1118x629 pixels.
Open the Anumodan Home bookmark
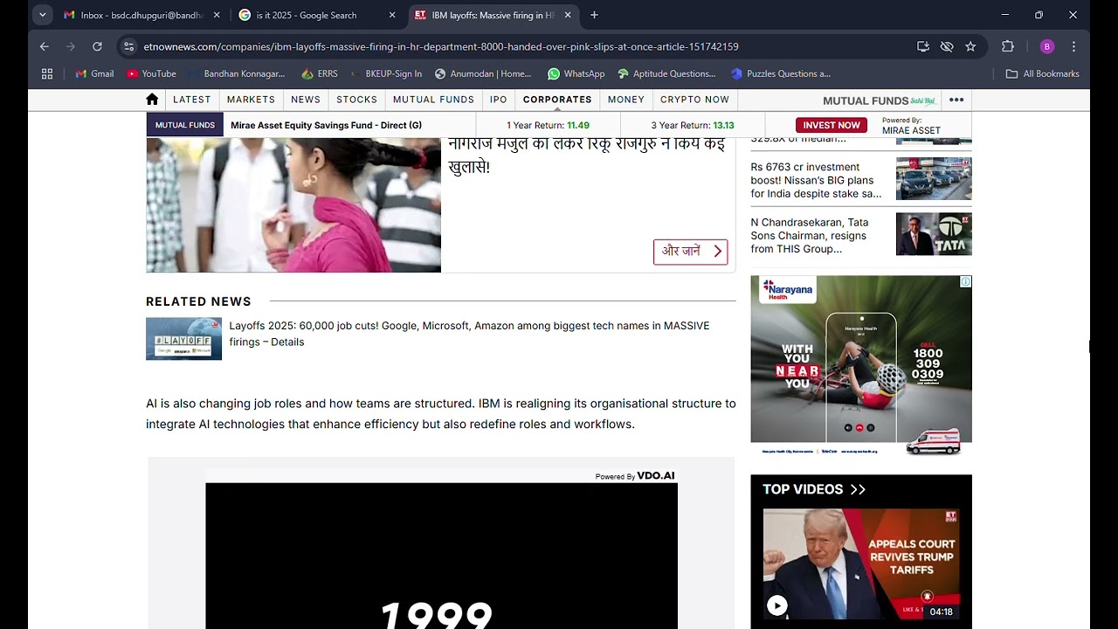pos(483,73)
